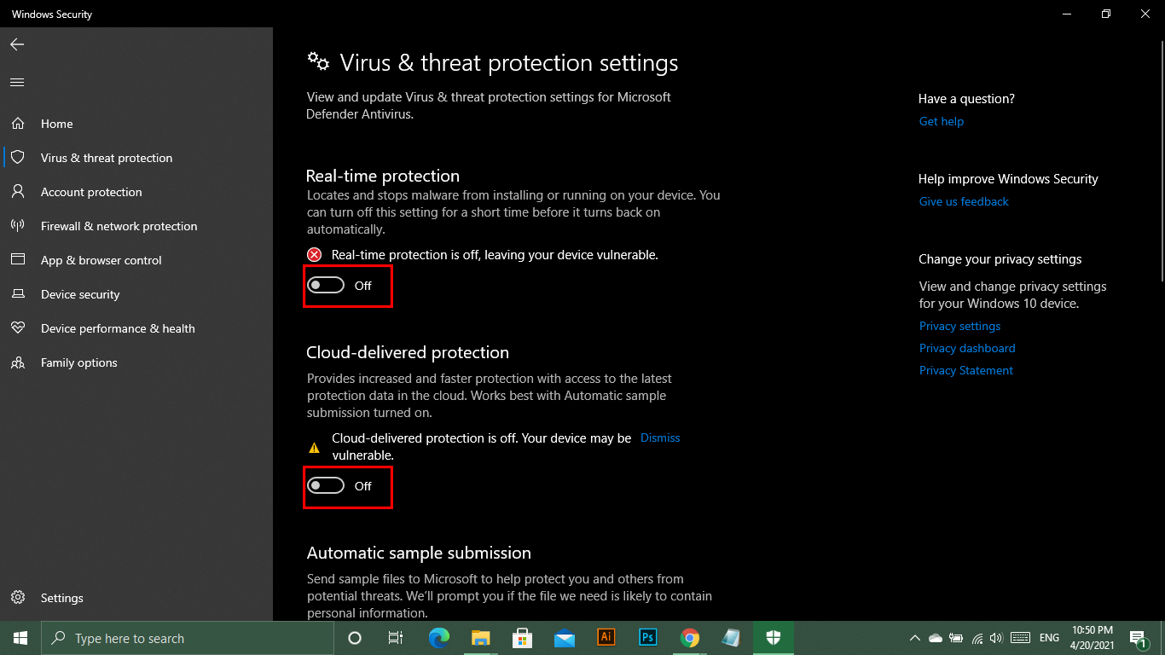The image size is (1165, 655).
Task: Click Device performance & health heart icon
Action: (x=17, y=328)
